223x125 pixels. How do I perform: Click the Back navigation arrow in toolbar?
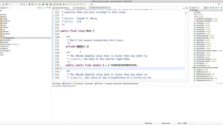83,5
